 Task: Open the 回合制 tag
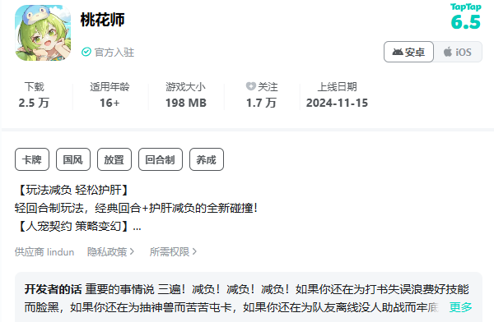[x=161, y=159]
